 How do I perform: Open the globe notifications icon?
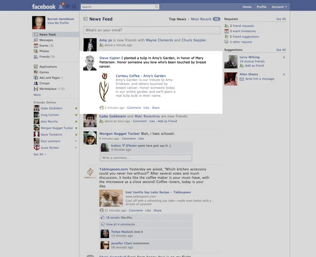pyautogui.click(x=74, y=7)
